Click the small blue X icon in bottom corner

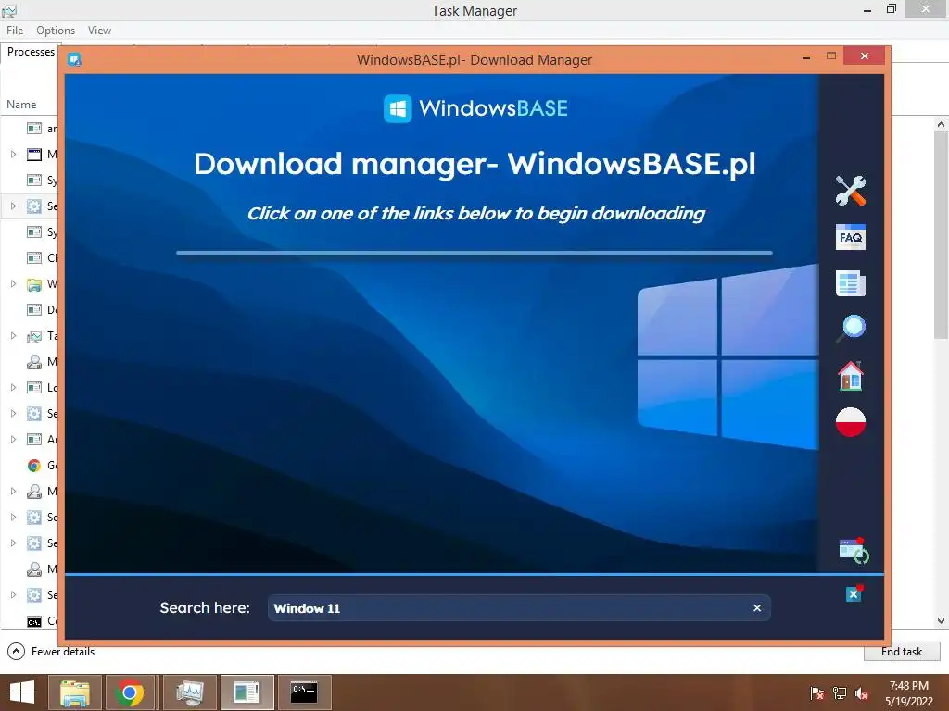click(854, 593)
